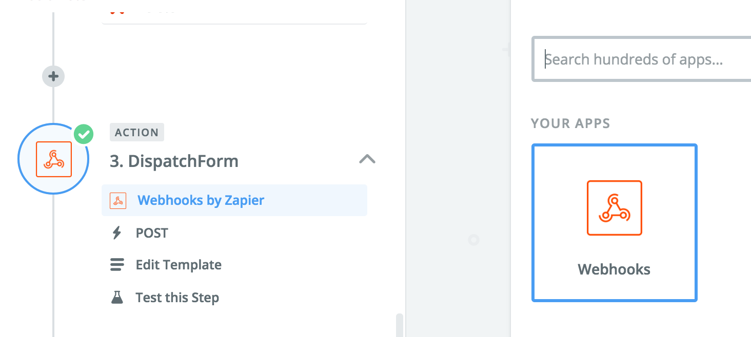Select the step 3 circular webhook icon
Viewport: 751px width, 337px height.
tap(53, 159)
